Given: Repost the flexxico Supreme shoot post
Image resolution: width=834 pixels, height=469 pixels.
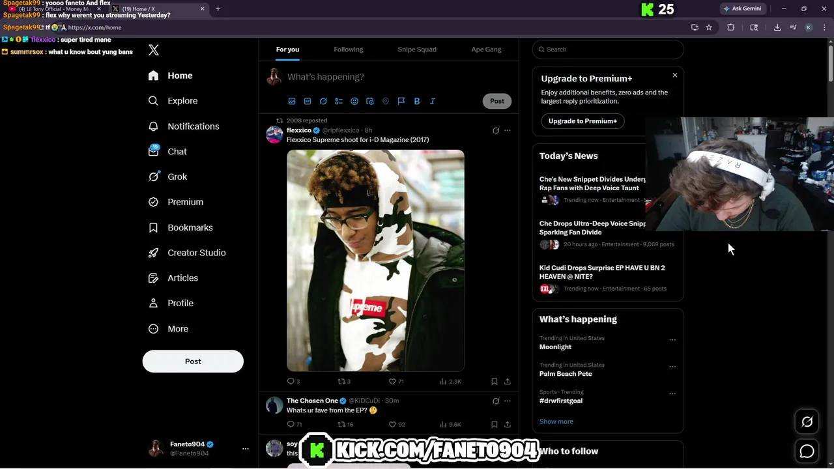Looking at the screenshot, I should pos(344,381).
